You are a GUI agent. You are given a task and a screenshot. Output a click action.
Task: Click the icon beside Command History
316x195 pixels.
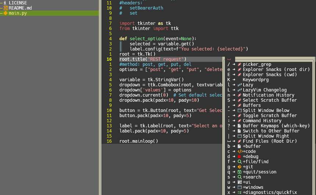click(x=240, y=121)
